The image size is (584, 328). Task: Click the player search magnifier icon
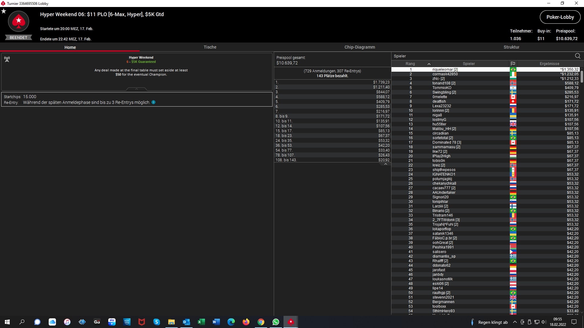tap(578, 56)
